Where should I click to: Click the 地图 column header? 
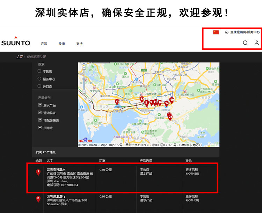click(38, 161)
